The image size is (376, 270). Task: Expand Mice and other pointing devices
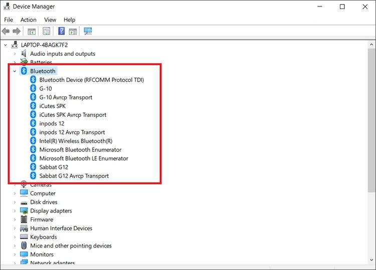tap(15, 246)
